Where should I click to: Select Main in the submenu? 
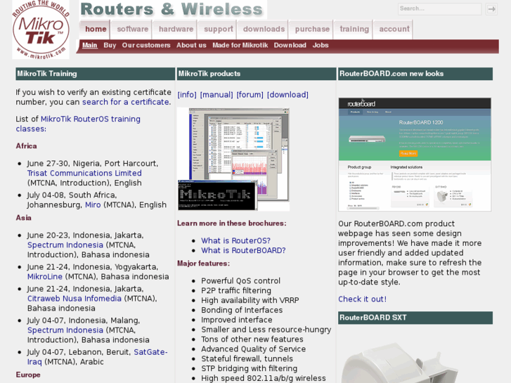[90, 45]
